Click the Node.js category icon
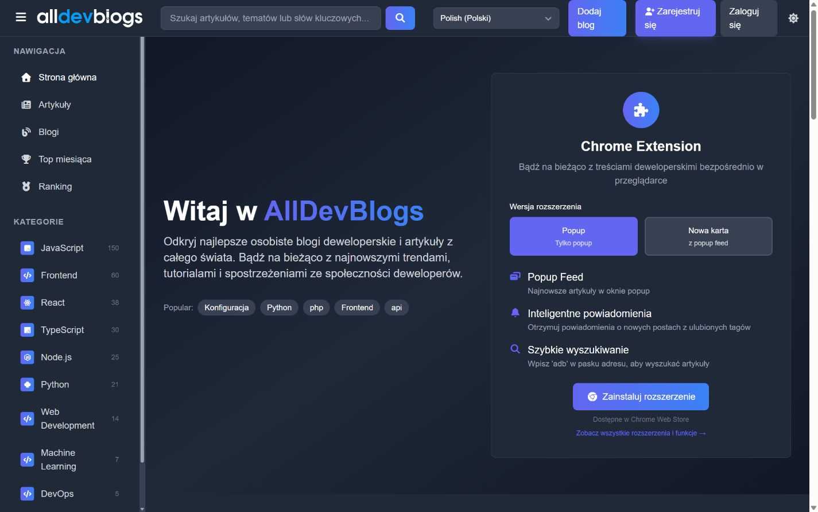The image size is (818, 512). tap(27, 357)
